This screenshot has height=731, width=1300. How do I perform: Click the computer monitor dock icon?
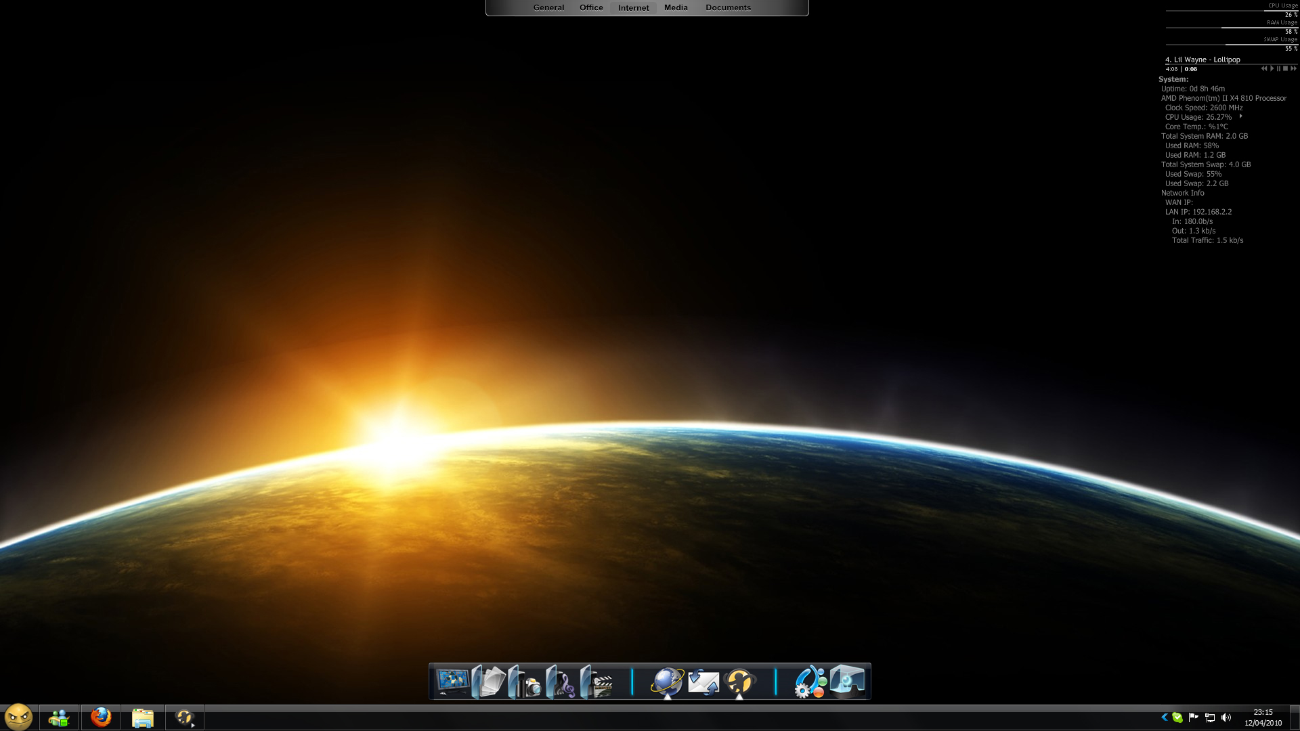(x=452, y=682)
